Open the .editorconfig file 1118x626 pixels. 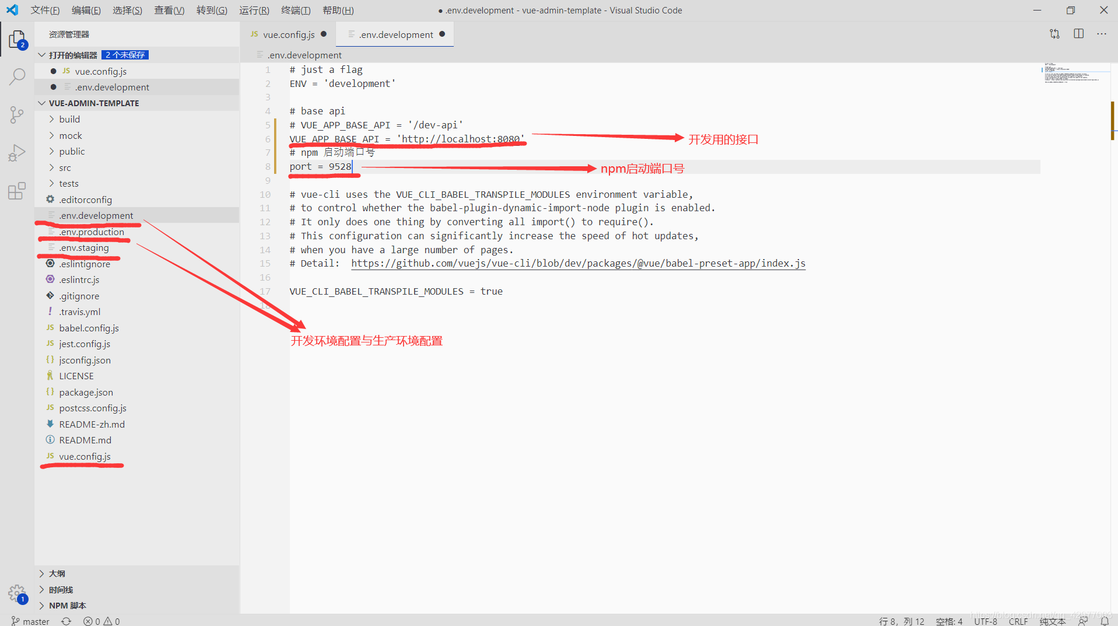point(136,200)
